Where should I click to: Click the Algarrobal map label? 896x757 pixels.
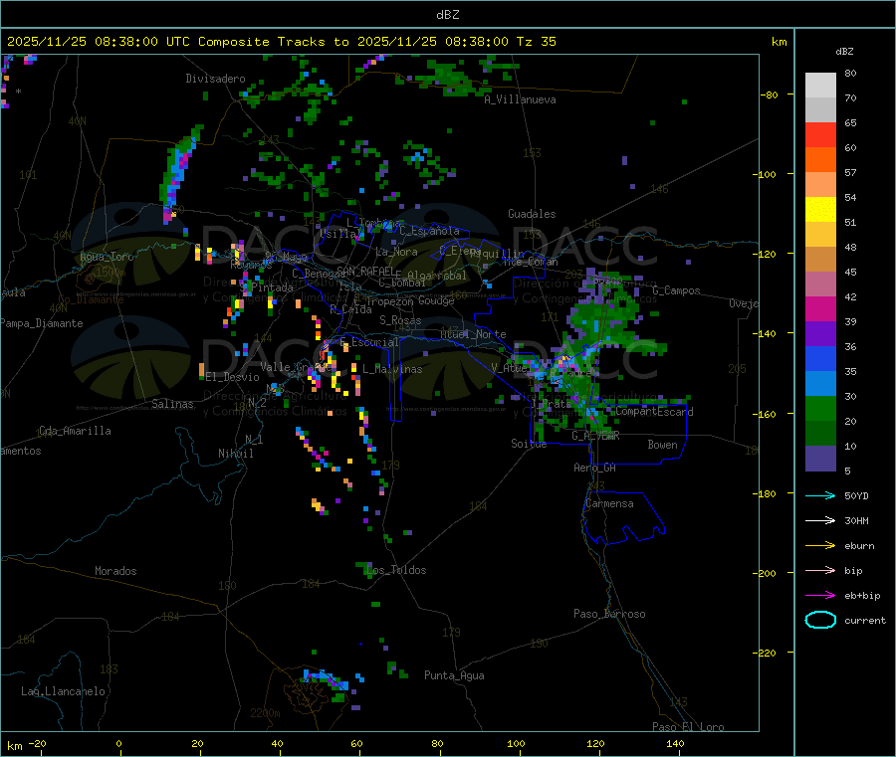438,276
